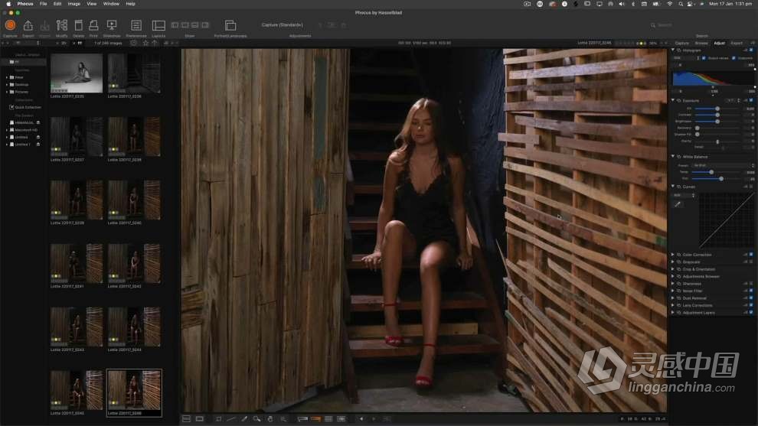758x426 pixels.
Task: Open macOS Spotlight search icon in menu bar
Action: (680, 4)
